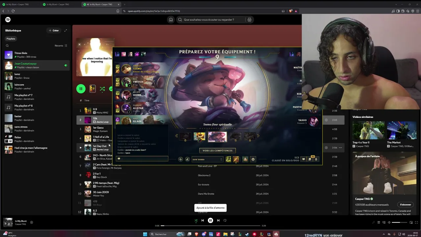
Task: Click the Spotify logo in the header
Action: tap(8, 20)
